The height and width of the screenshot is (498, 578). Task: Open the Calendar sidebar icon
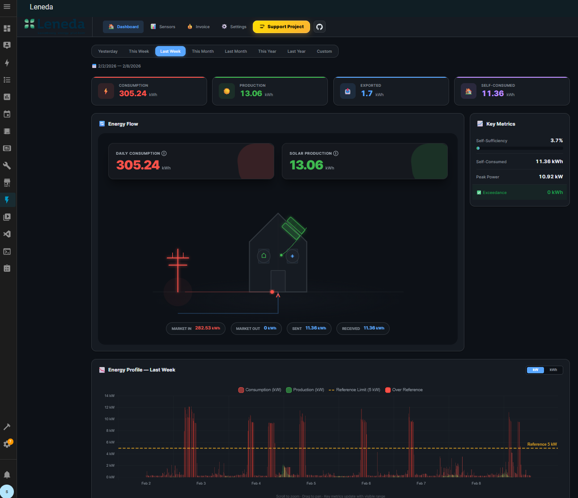7,114
